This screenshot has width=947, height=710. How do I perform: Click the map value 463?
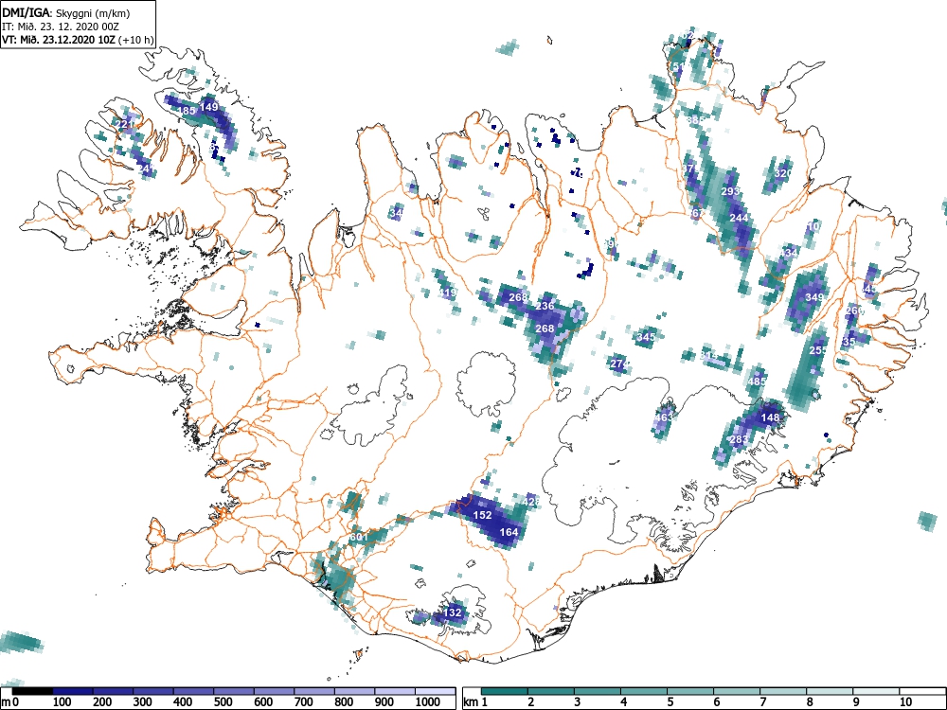tap(664, 417)
